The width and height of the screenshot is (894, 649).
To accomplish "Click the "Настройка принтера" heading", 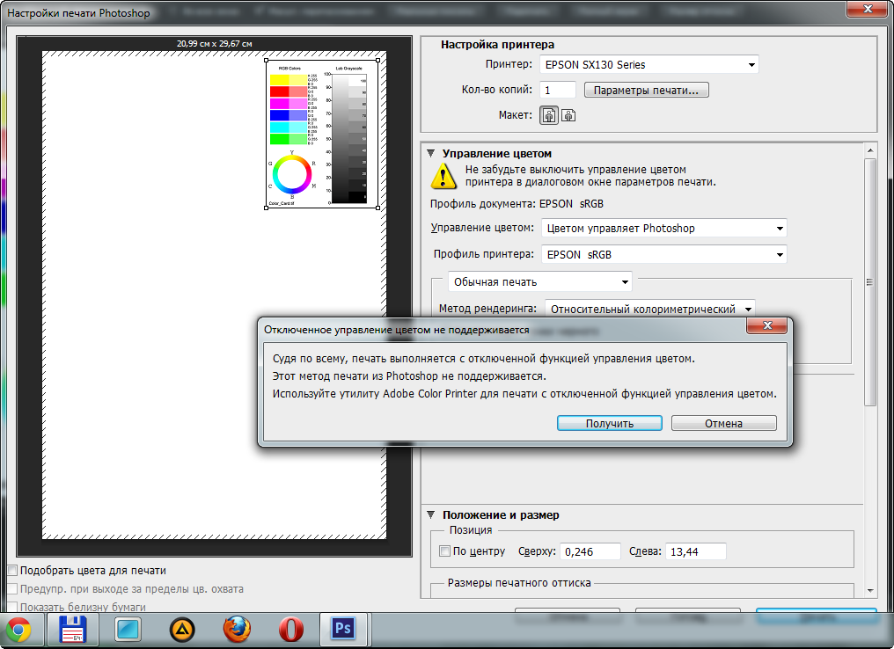I will (x=497, y=45).
